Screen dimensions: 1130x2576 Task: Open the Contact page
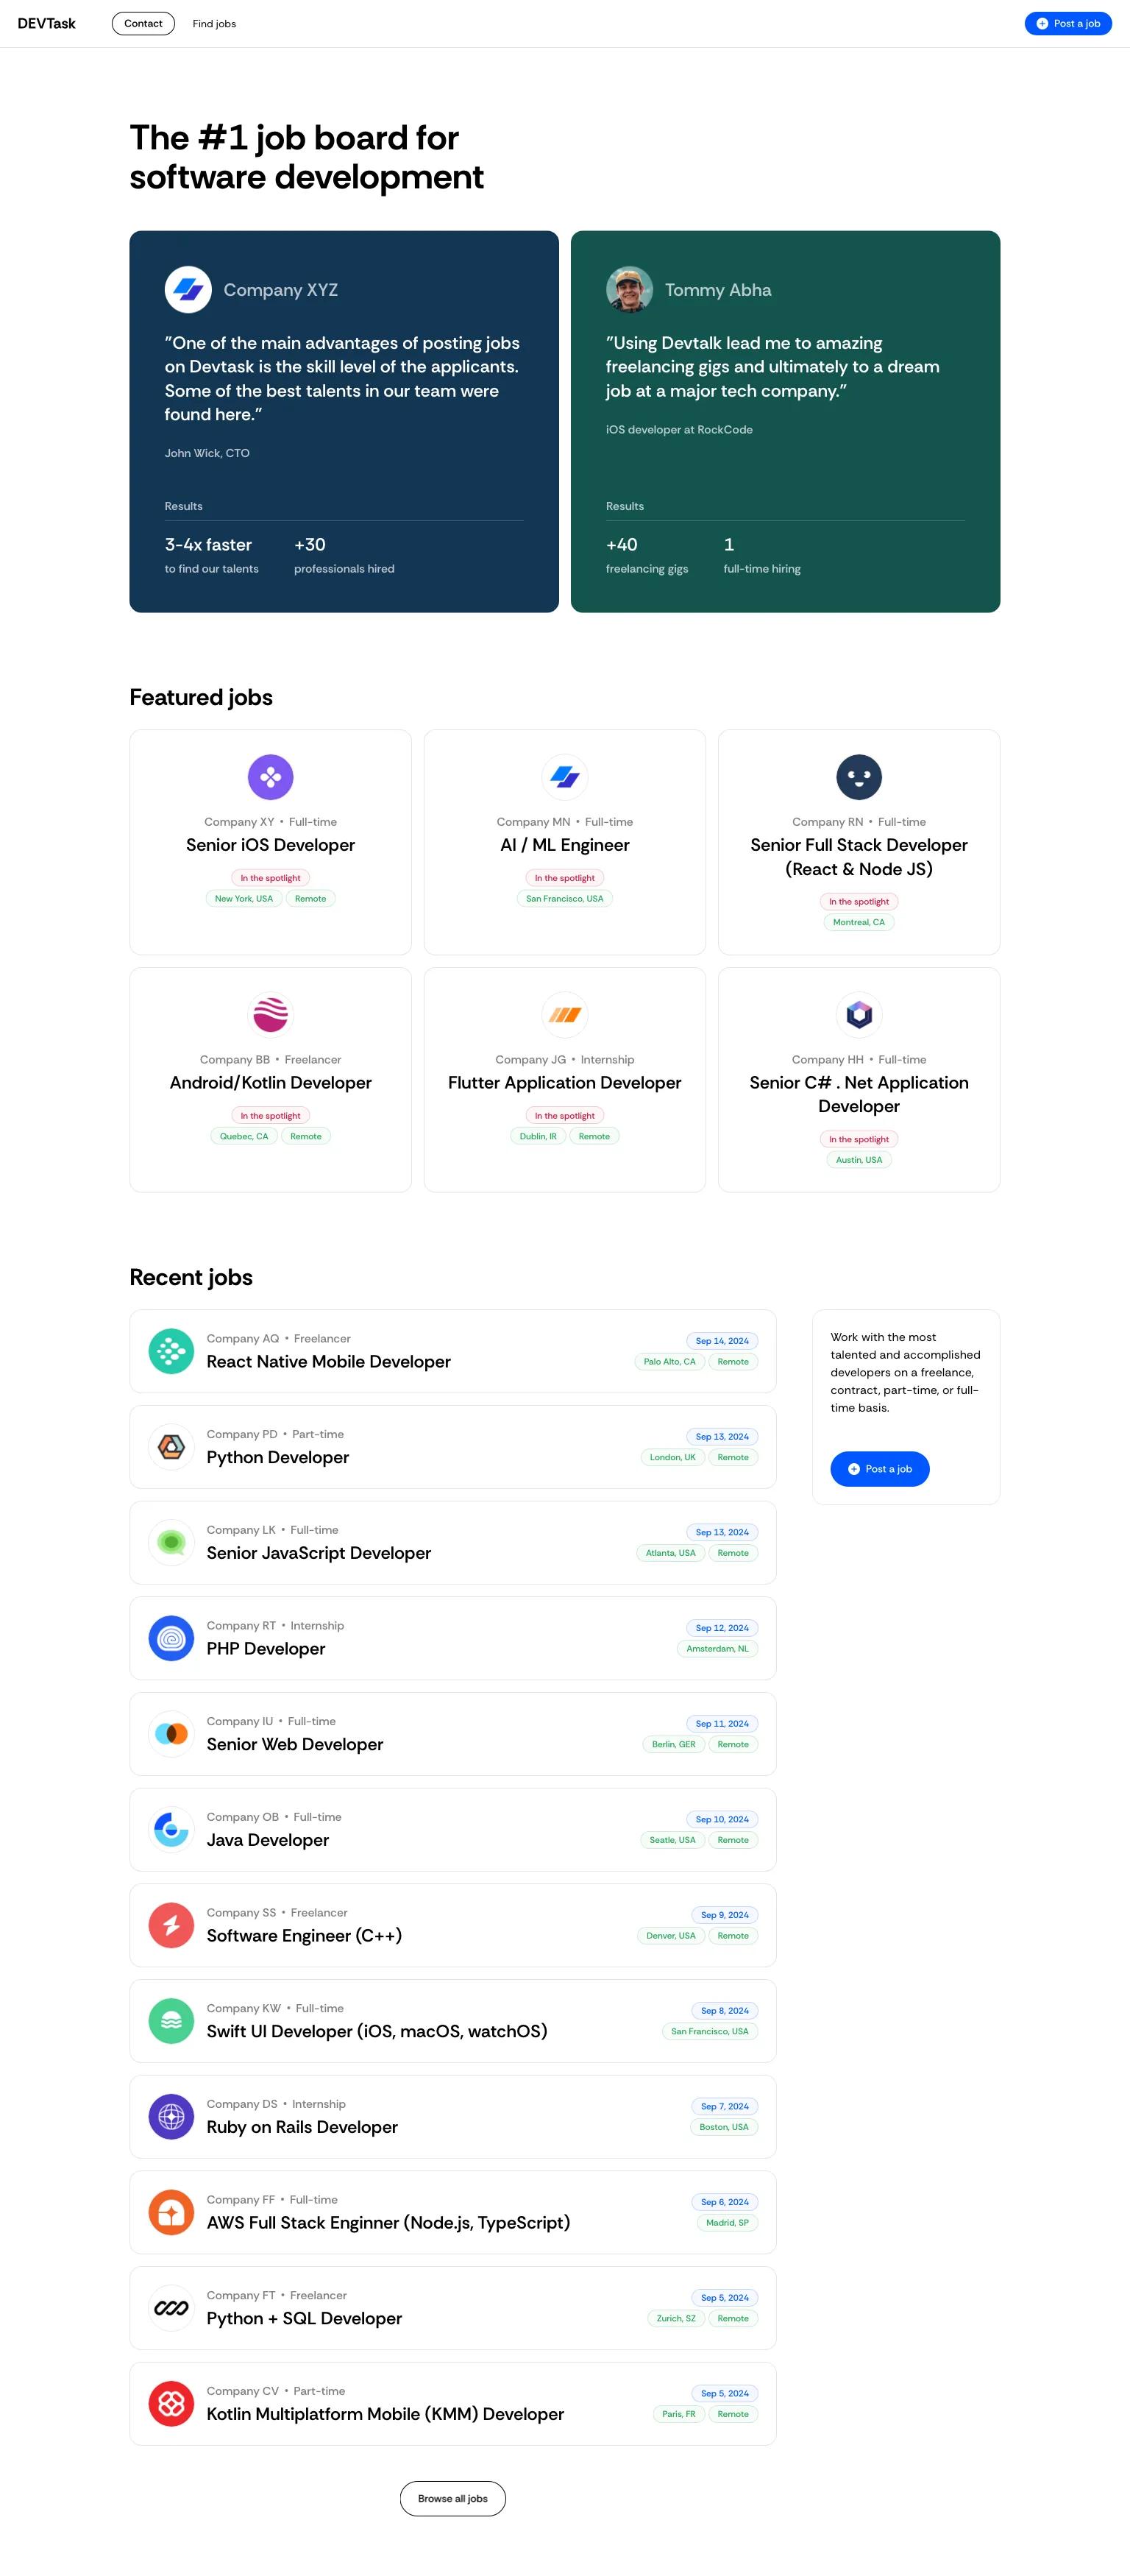tap(143, 23)
